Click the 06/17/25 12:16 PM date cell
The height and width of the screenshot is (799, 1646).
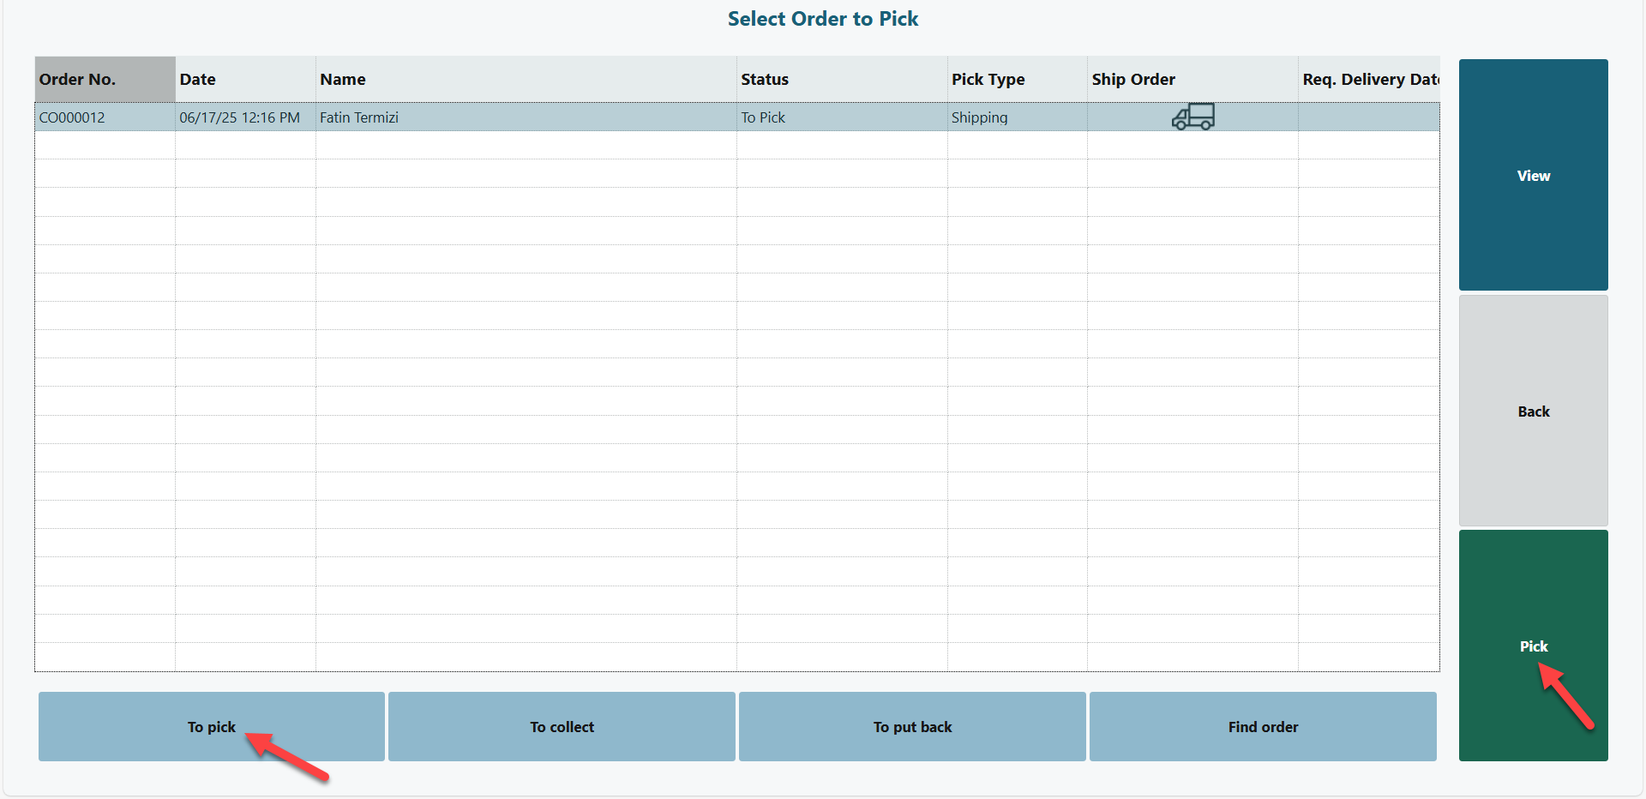(x=239, y=117)
